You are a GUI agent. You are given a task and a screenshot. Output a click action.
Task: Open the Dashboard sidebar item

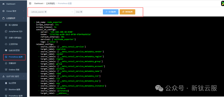[x=13, y=4]
